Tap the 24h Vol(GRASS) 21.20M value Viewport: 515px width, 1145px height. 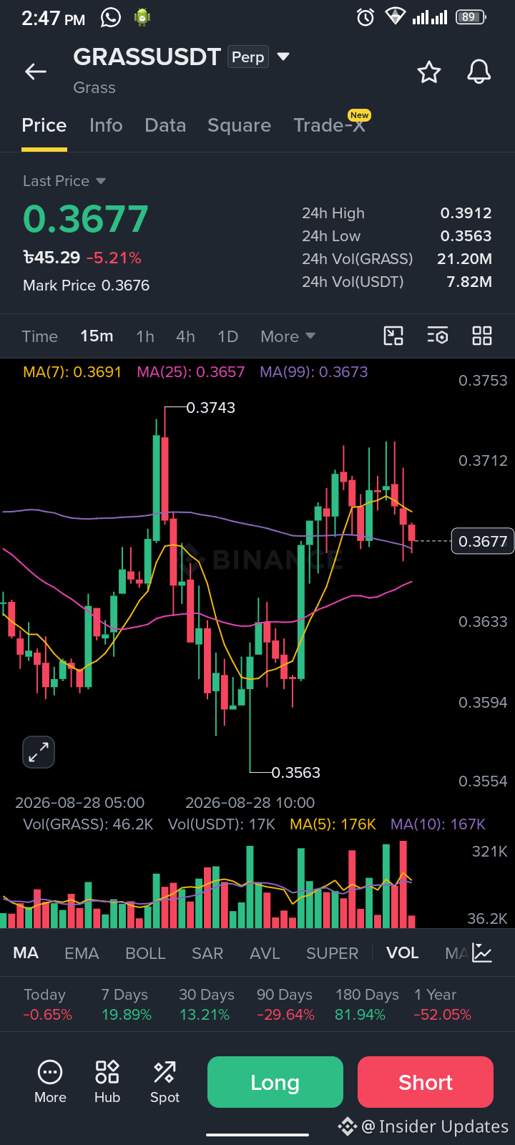(x=464, y=259)
